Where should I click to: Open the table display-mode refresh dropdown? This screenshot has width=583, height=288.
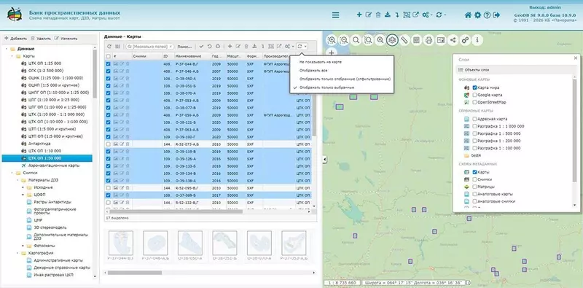tap(302, 46)
